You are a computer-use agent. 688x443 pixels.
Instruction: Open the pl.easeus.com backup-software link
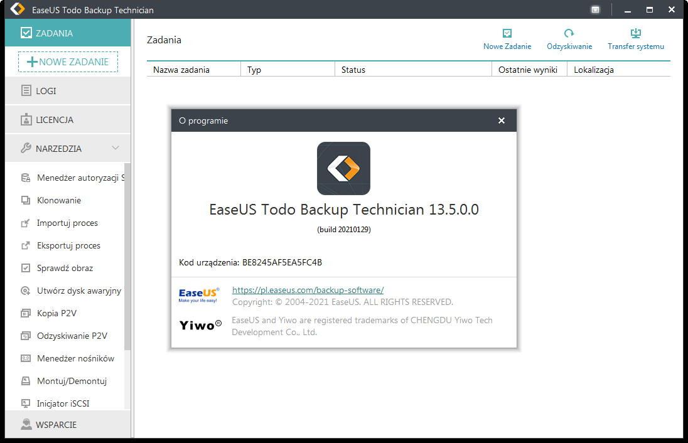click(308, 290)
